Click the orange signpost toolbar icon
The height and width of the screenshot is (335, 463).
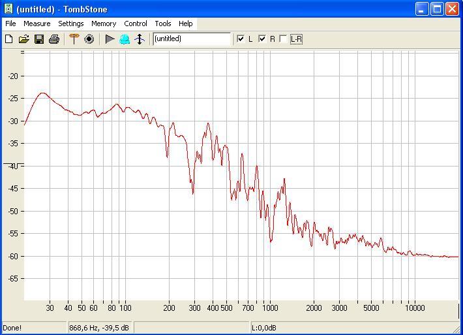tap(74, 39)
